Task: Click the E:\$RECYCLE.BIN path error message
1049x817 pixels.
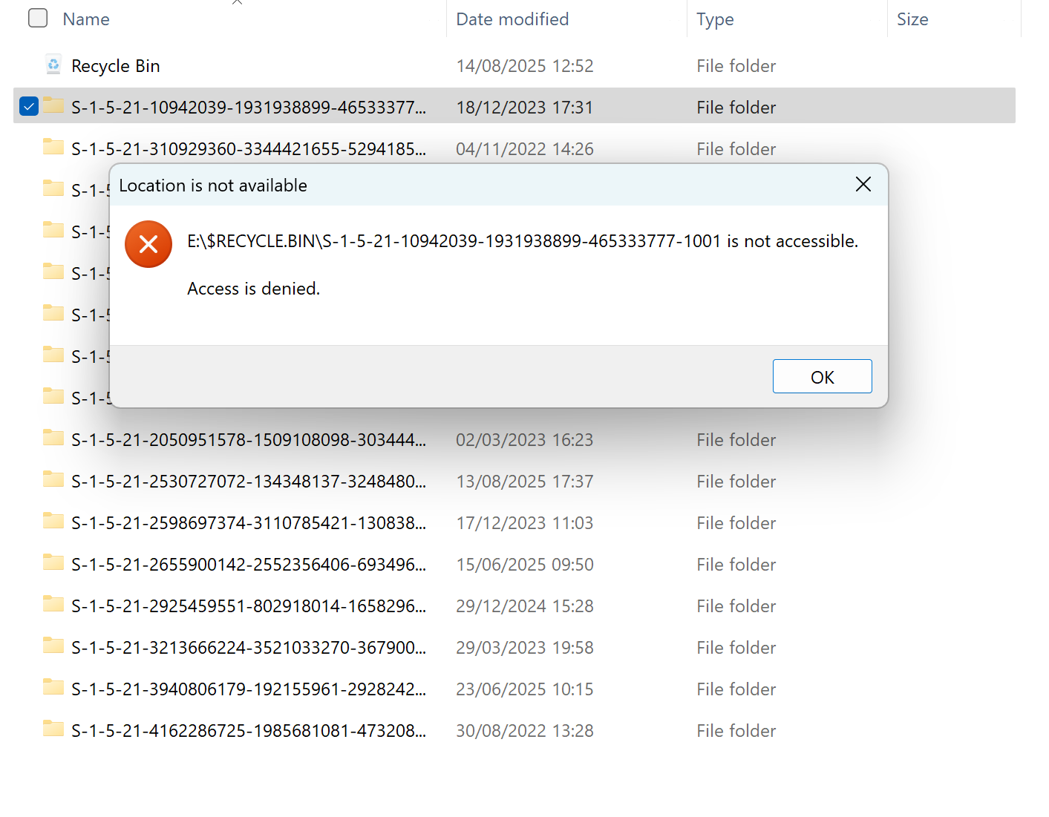Action: (x=523, y=241)
